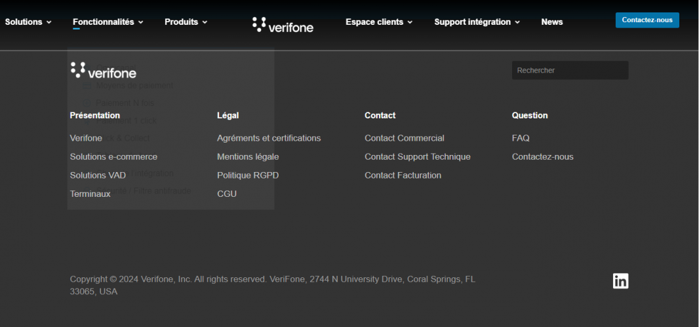Open the Contact Support Technique link
This screenshot has height=327, width=699.
tap(417, 157)
